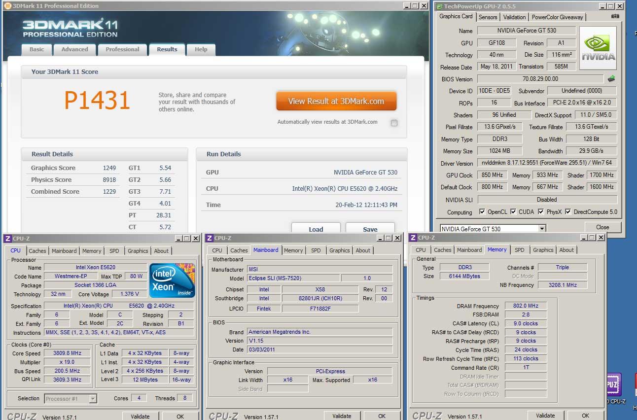The image size is (637, 420).
Task: Open Caches tab in CPU window
Action: point(37,251)
